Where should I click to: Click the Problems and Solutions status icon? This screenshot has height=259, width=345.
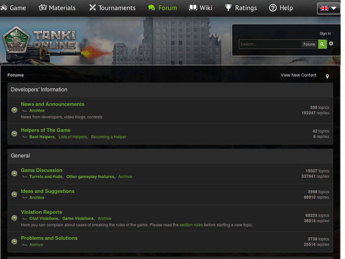(x=14, y=241)
